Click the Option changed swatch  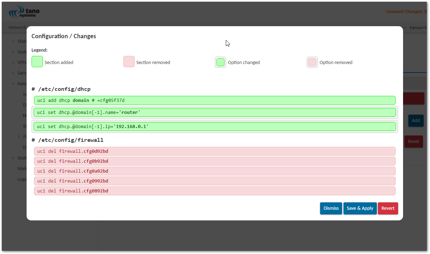point(220,62)
